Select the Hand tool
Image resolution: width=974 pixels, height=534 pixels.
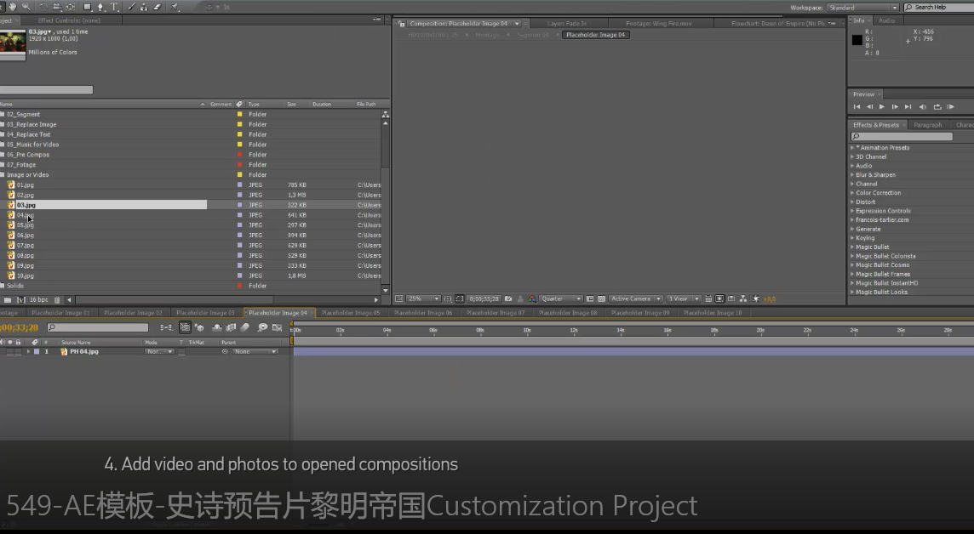pos(12,7)
